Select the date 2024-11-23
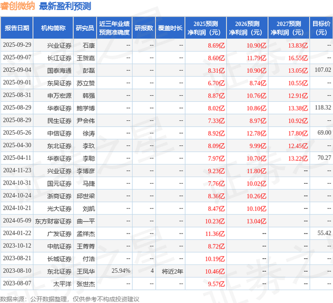 tap(17, 170)
